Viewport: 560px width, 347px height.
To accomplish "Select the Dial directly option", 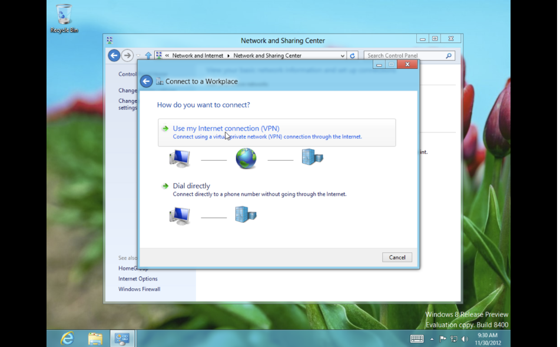I will coord(191,186).
